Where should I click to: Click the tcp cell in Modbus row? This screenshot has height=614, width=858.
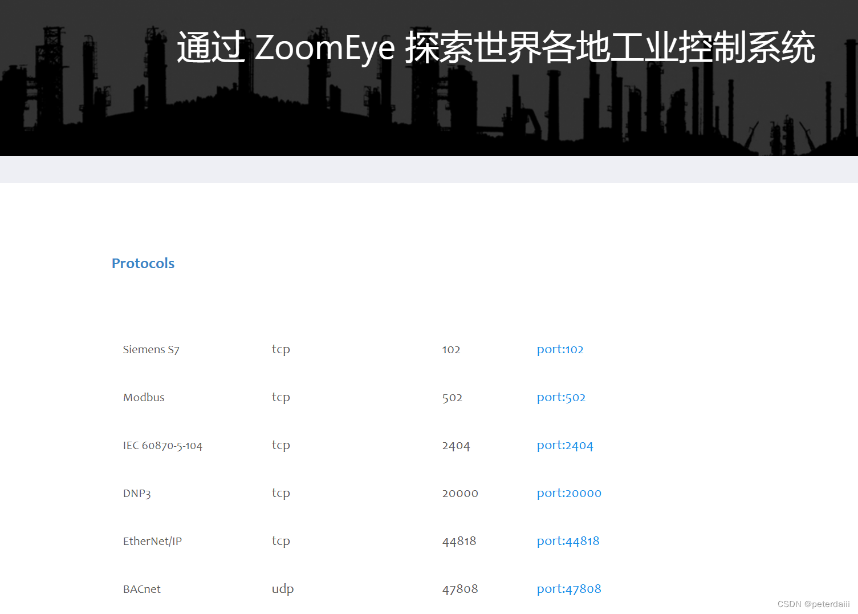click(281, 397)
